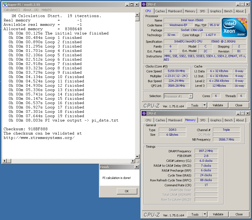Click Channel # value Triple
Image resolution: width=252 pixels, height=220 pixels.
click(226, 130)
